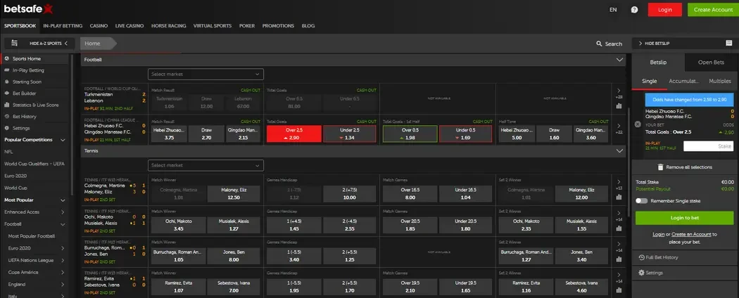The image size is (739, 298).
Task: Select Maloney, Eliz match winner 12.50
Action: click(x=233, y=193)
